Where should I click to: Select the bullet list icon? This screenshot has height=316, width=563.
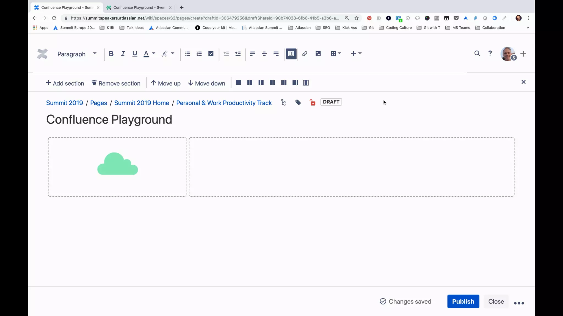187,54
